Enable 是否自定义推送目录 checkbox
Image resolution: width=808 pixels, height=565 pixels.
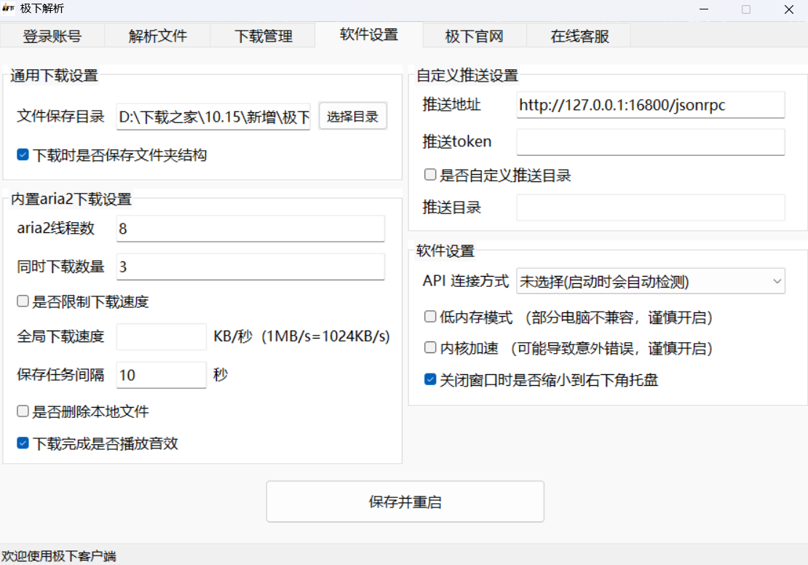[430, 175]
